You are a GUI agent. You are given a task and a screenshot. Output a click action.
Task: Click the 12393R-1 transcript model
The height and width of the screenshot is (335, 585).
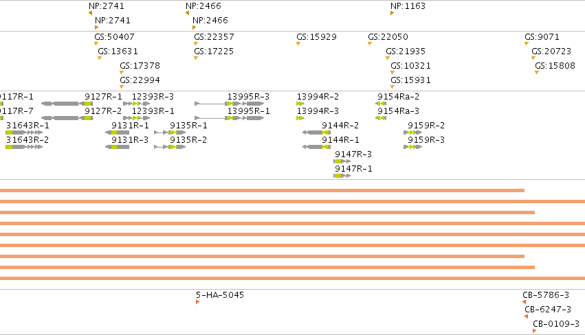tap(137, 118)
